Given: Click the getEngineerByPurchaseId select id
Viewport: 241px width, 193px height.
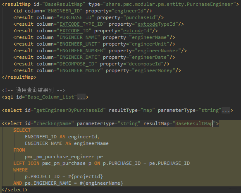Looking at the screenshot, I should tap(69, 110).
